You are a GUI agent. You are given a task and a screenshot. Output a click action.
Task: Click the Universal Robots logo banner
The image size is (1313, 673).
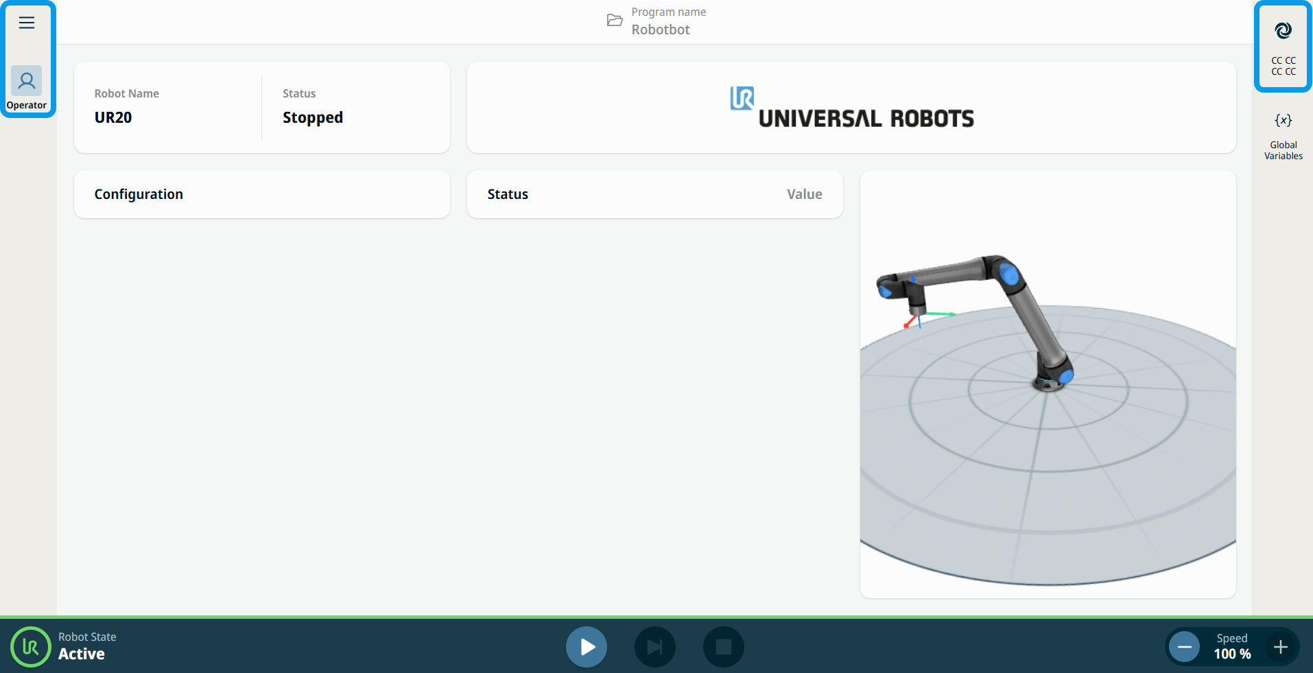click(851, 108)
